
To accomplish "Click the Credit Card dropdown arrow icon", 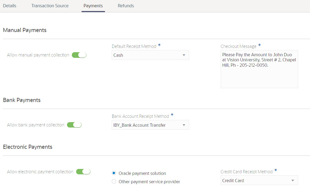I will [293, 181].
